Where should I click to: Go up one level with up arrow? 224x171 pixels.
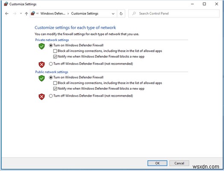(27, 14)
